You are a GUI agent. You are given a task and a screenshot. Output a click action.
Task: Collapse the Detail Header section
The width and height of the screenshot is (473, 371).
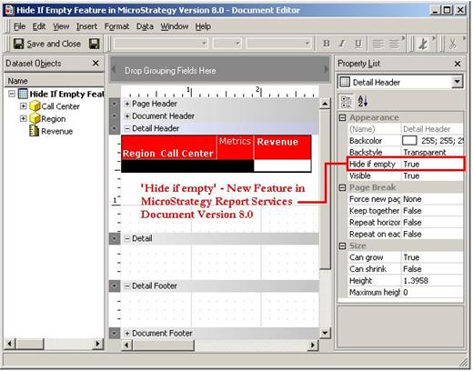[127, 128]
